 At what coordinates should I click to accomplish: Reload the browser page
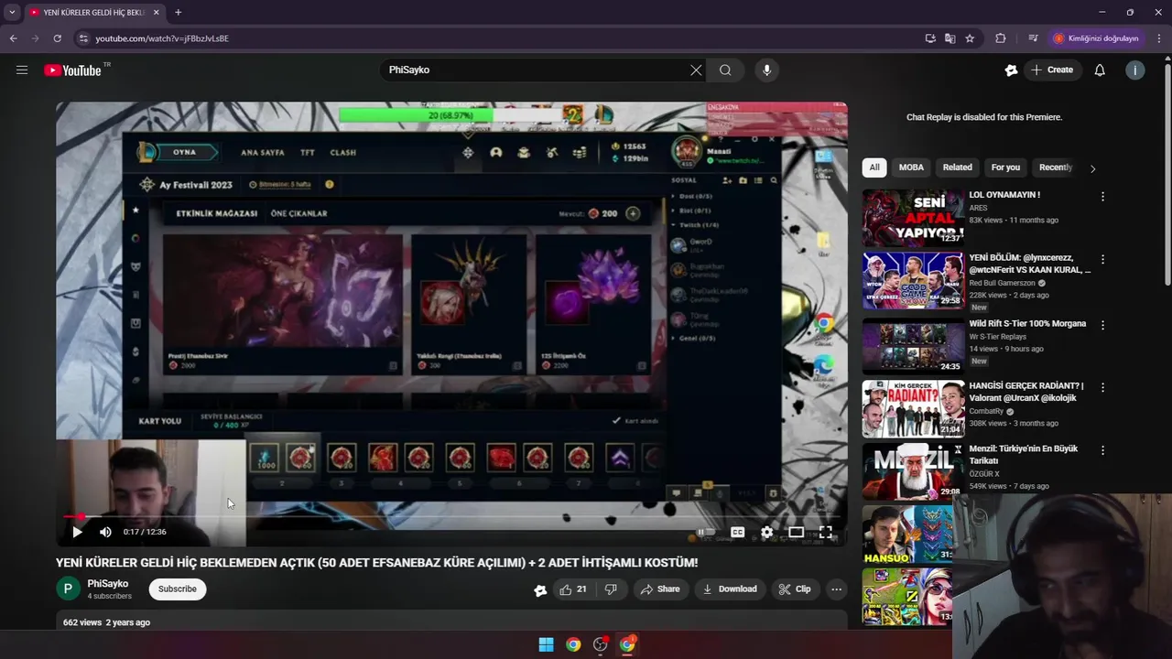point(57,38)
